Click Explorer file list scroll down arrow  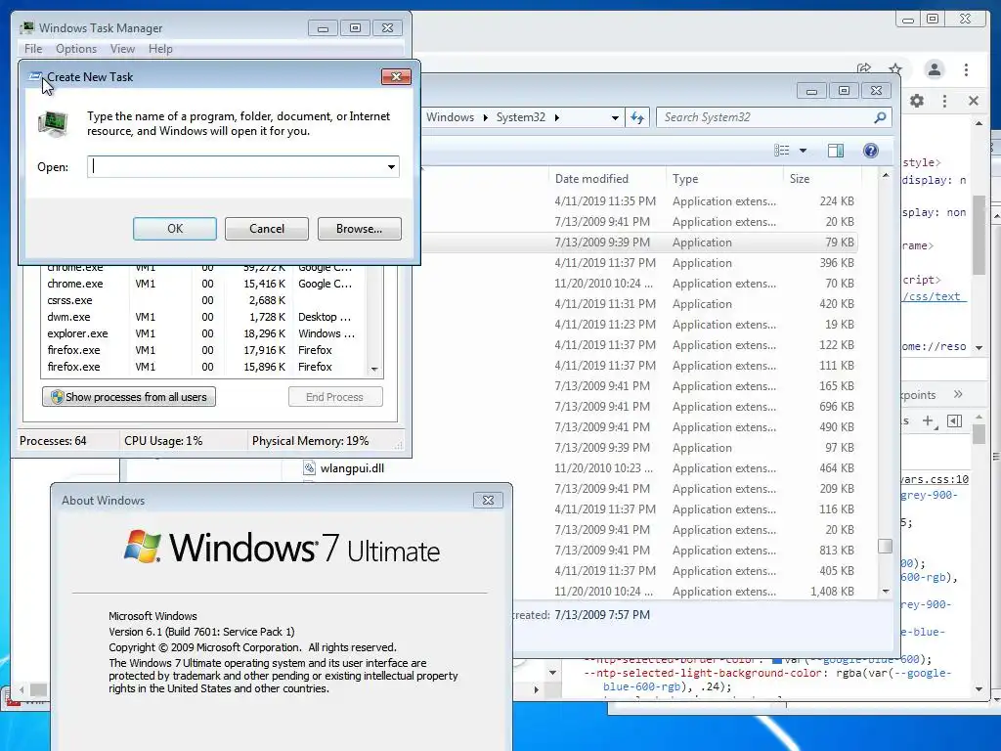tap(886, 592)
